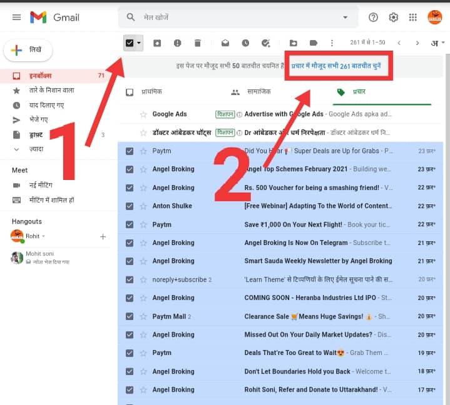Image resolution: width=450 pixels, height=405 pixels.
Task: Move selected mail to a folder
Action: (294, 43)
